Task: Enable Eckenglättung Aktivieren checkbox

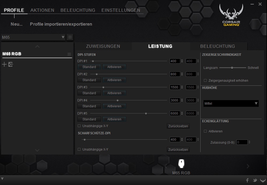Action: click(205, 131)
